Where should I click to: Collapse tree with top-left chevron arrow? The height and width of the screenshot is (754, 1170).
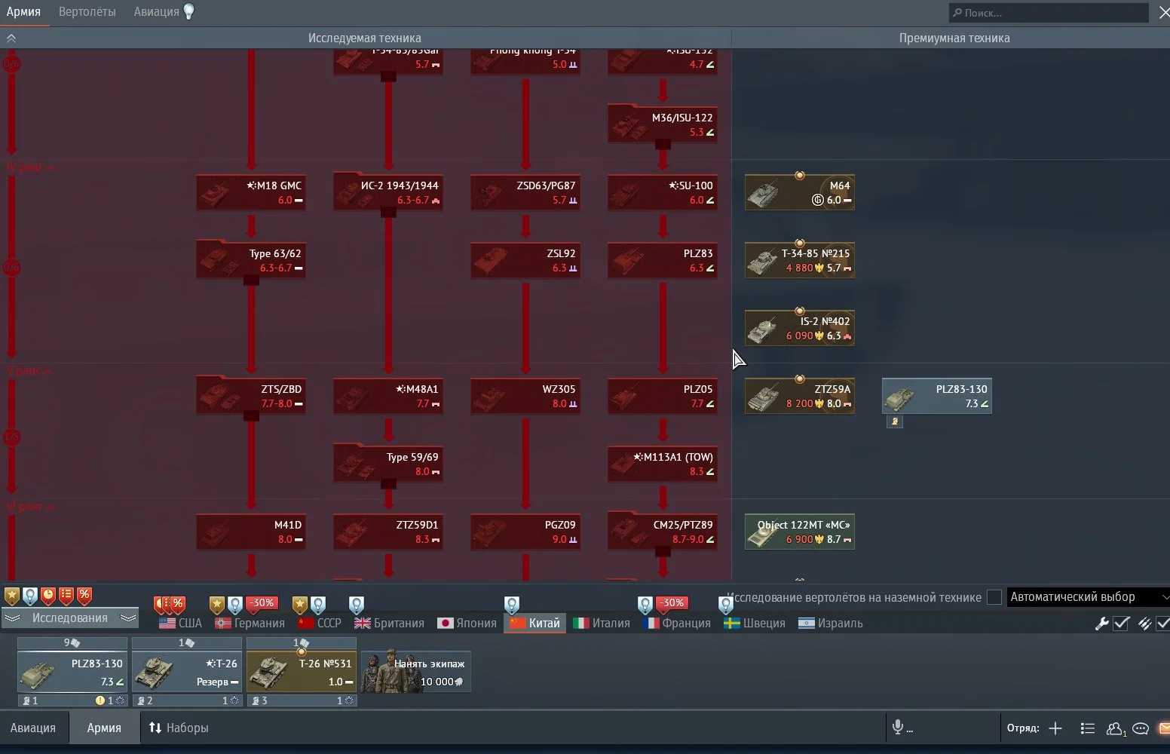pos(11,38)
